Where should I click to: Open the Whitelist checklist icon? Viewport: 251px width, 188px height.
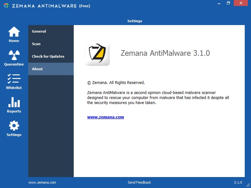[14, 79]
